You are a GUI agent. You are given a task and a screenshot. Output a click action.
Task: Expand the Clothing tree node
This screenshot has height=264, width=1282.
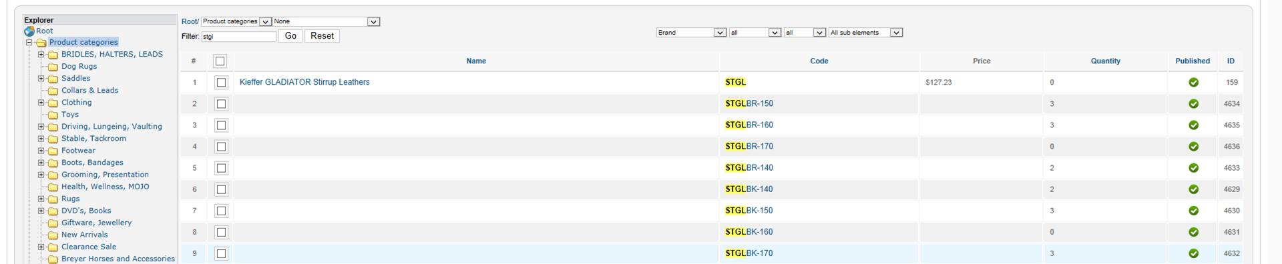point(41,103)
